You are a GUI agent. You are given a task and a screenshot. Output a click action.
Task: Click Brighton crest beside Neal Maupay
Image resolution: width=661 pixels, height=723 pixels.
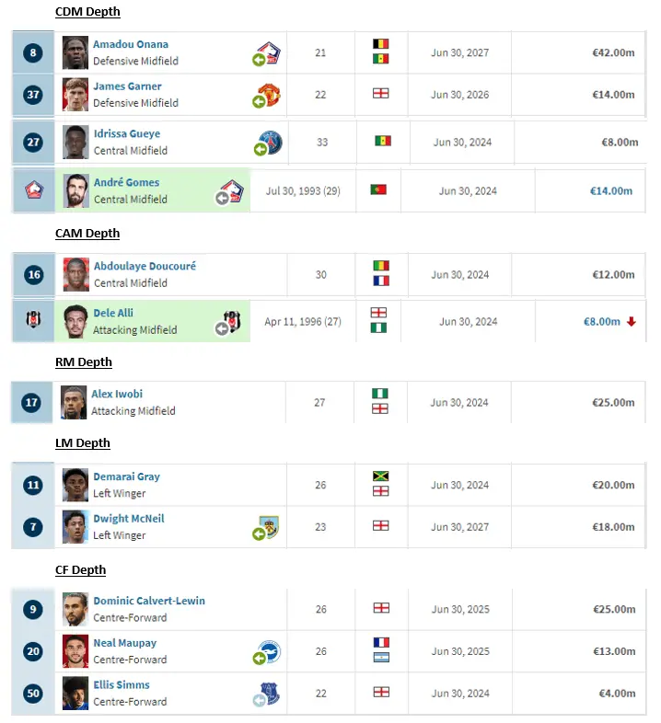(270, 651)
